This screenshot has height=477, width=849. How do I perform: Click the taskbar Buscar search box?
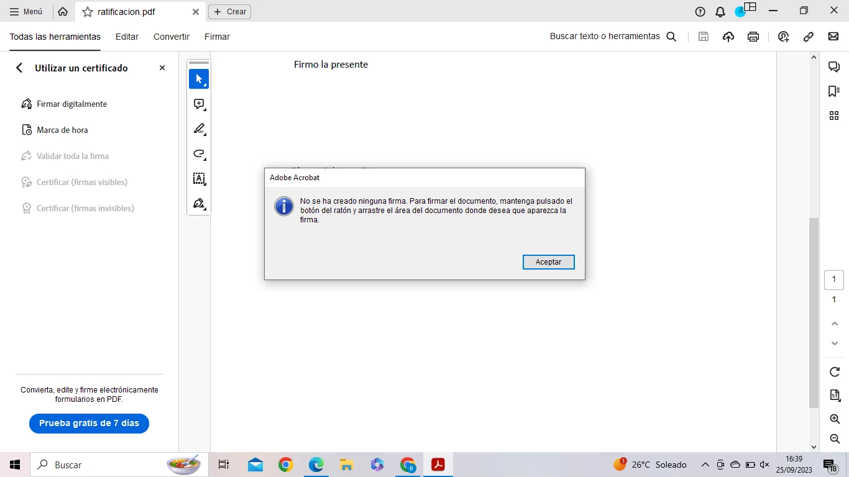[119, 465]
